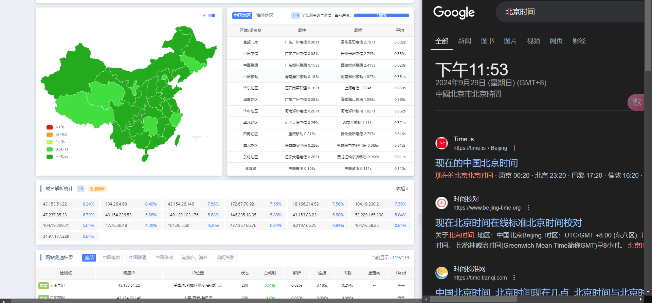Click the right arrow of Google pane horizontal scrollbar
This screenshot has height=303, width=652.
pos(641,299)
